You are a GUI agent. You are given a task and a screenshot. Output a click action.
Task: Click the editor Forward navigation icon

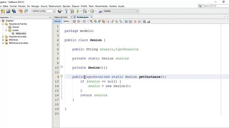(x=84, y=21)
